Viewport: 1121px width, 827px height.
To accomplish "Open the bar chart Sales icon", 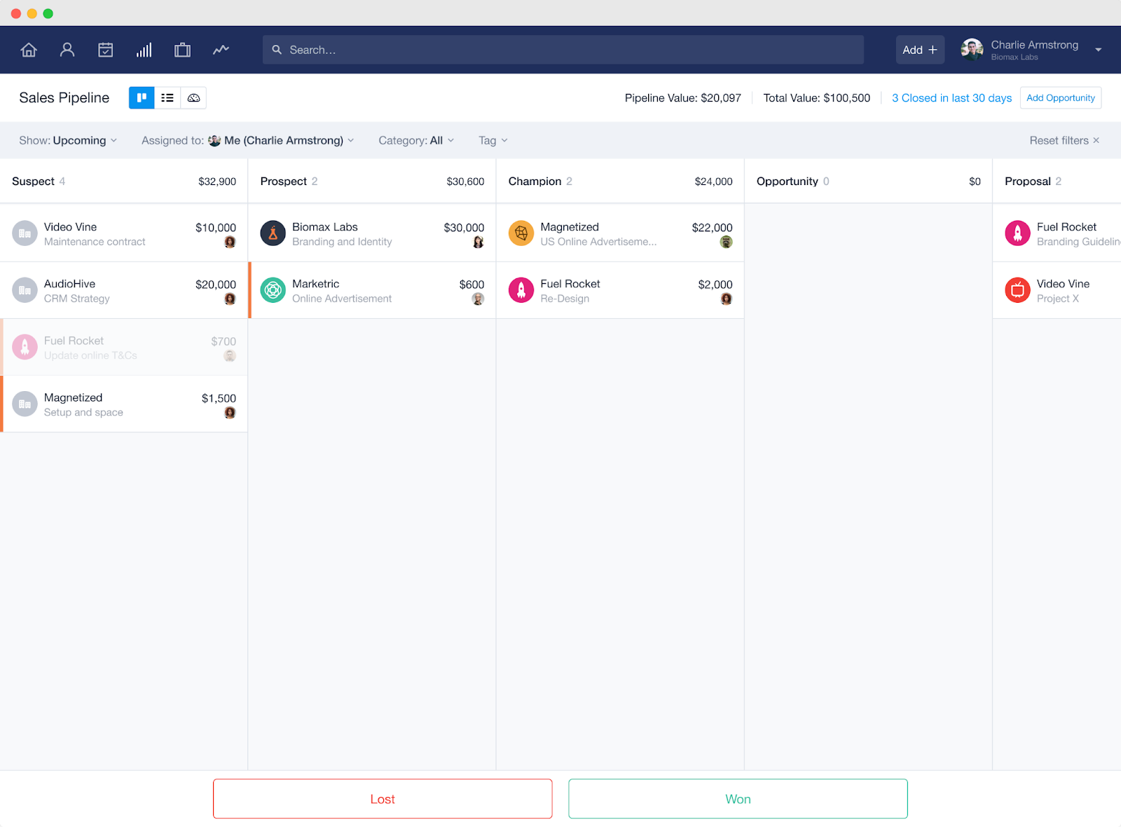I will click(x=144, y=50).
